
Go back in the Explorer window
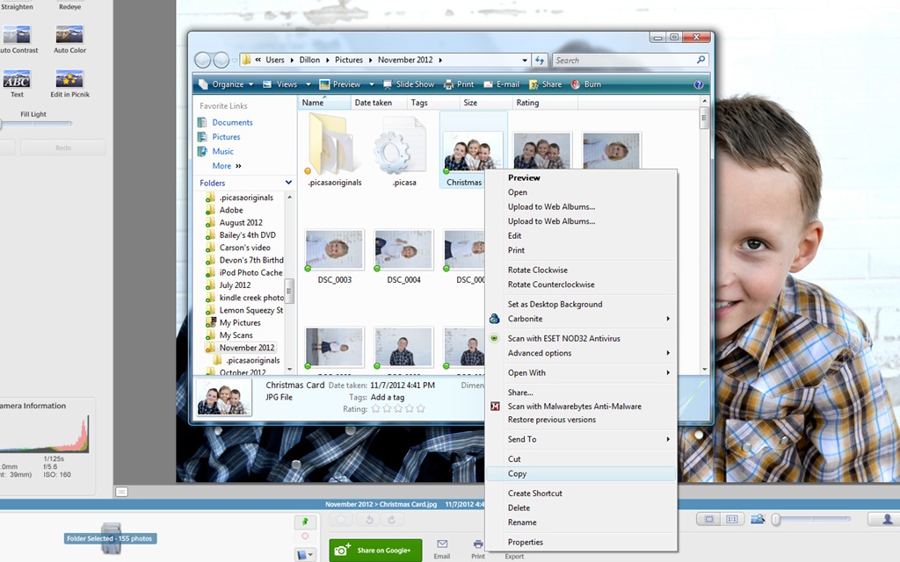(203, 60)
